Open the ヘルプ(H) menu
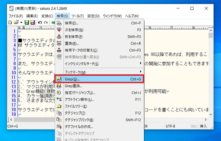Image resolution: width=221 pixels, height=141 pixels. pos(132,16)
